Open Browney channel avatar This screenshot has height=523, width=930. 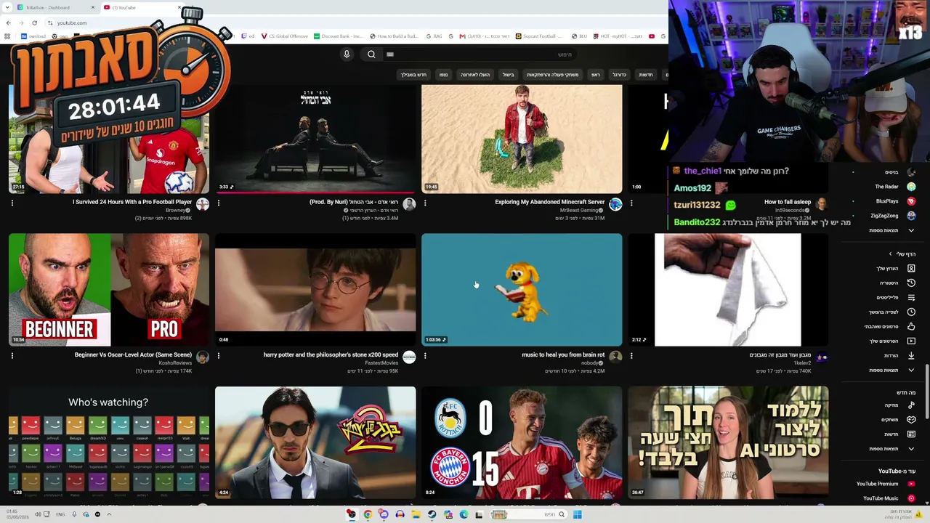203,205
